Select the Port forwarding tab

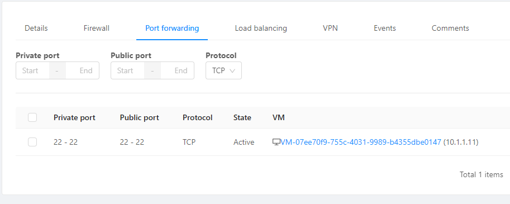(172, 29)
